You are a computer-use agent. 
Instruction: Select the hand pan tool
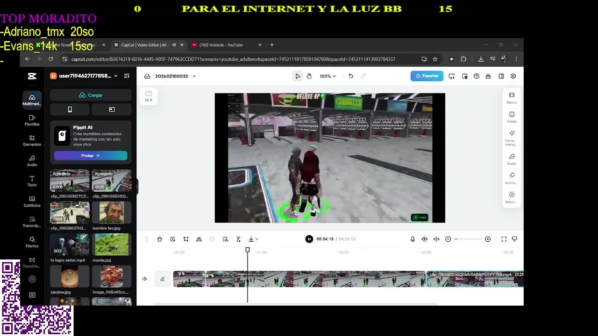pyautogui.click(x=309, y=76)
